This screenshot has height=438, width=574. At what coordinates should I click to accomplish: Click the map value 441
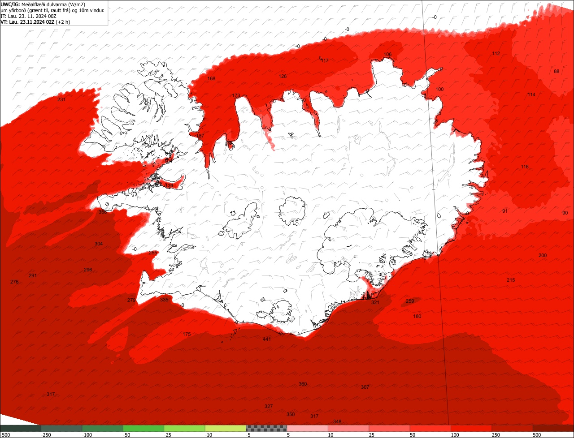(267, 339)
